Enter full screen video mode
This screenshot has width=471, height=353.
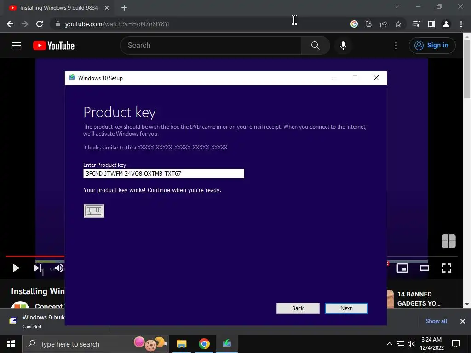tap(447, 268)
